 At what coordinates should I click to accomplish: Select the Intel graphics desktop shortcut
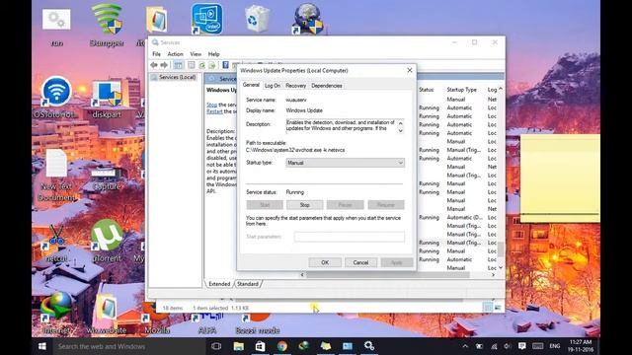[x=206, y=19]
